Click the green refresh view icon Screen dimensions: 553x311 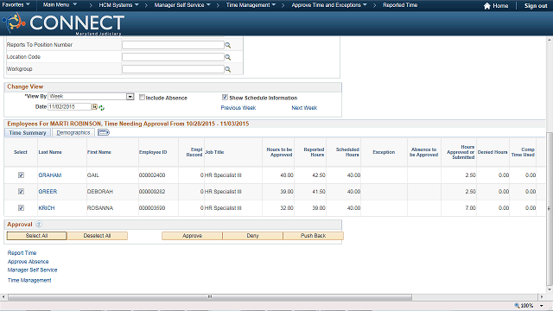(102, 107)
